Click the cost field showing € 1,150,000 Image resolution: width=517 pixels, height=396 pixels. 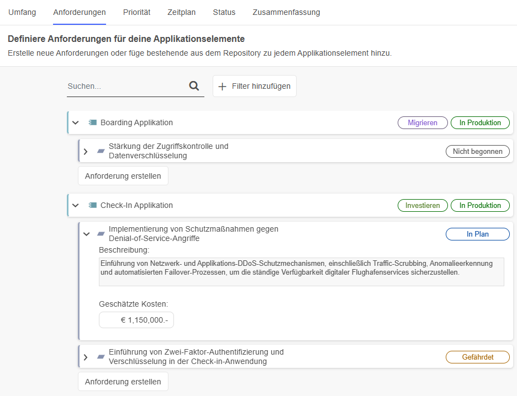coord(136,320)
